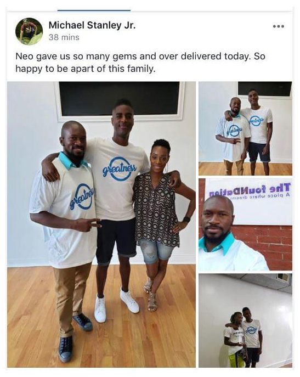
Task: Open the selfie by the brick wall
Action: (x=246, y=224)
